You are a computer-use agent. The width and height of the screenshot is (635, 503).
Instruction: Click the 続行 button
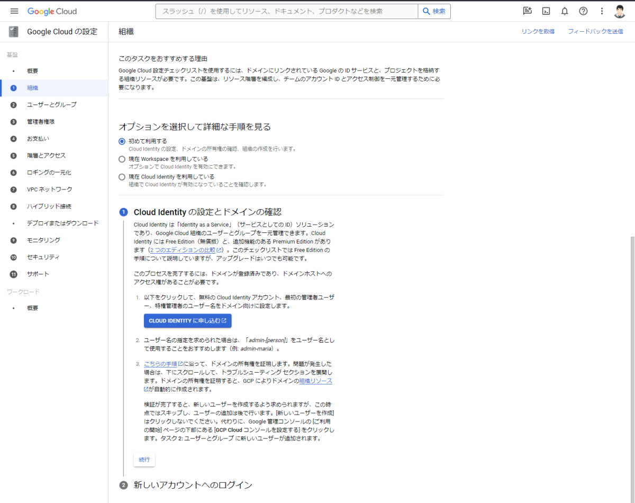tap(144, 460)
